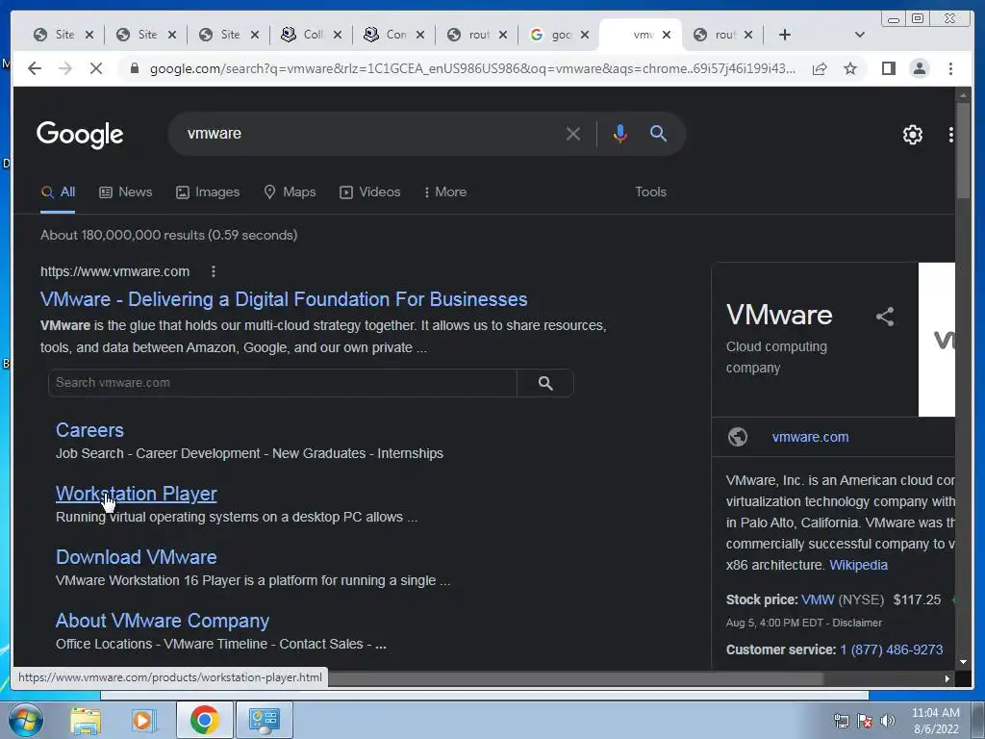The height and width of the screenshot is (739, 985).
Task: Open the Workstation Player sitelink
Action: [137, 494]
